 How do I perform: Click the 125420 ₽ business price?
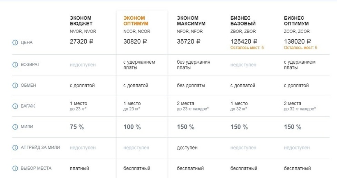tap(244, 41)
